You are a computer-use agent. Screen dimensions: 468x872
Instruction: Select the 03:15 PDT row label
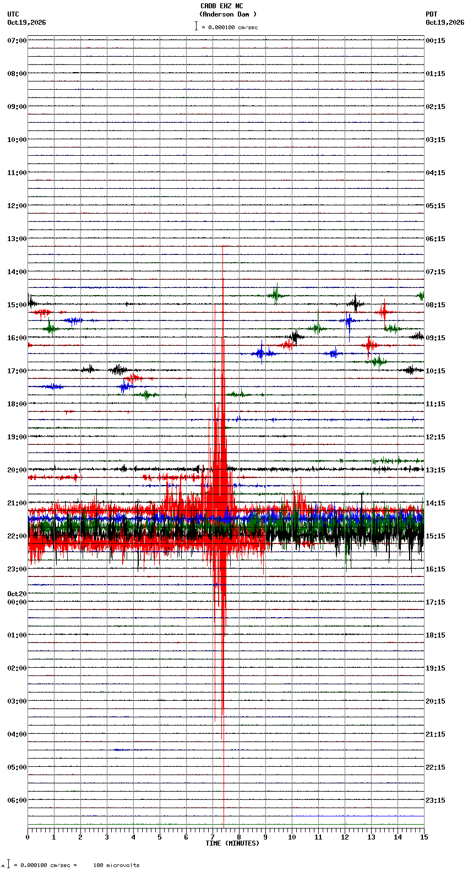pos(436,140)
